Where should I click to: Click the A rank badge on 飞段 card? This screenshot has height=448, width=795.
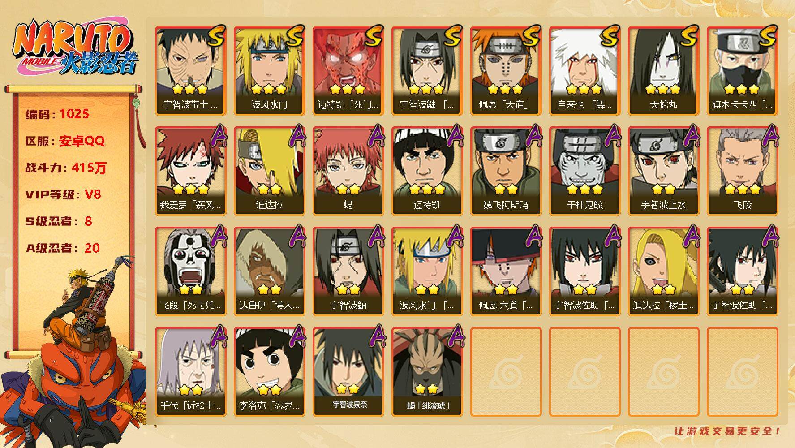click(769, 136)
